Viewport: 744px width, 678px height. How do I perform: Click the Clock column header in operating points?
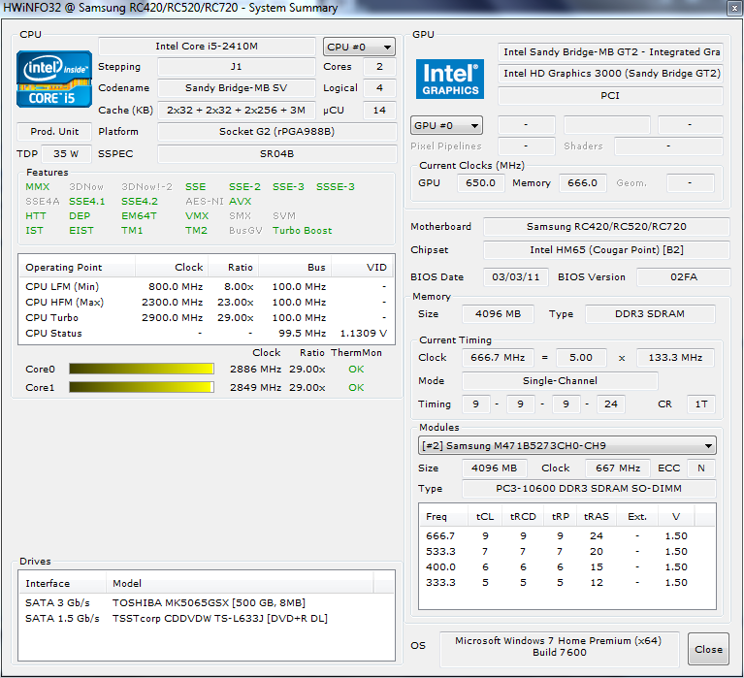coord(172,267)
